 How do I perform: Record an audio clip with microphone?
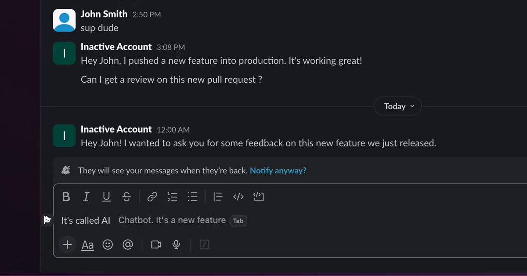(176, 245)
